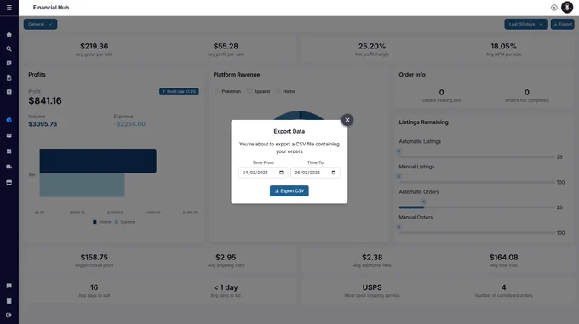The width and height of the screenshot is (579, 324).
Task: Click the dark Income bar in chart
Action: coord(98,161)
